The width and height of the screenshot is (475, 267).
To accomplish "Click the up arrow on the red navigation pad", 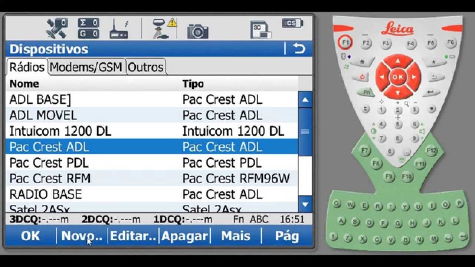I will click(x=398, y=61).
